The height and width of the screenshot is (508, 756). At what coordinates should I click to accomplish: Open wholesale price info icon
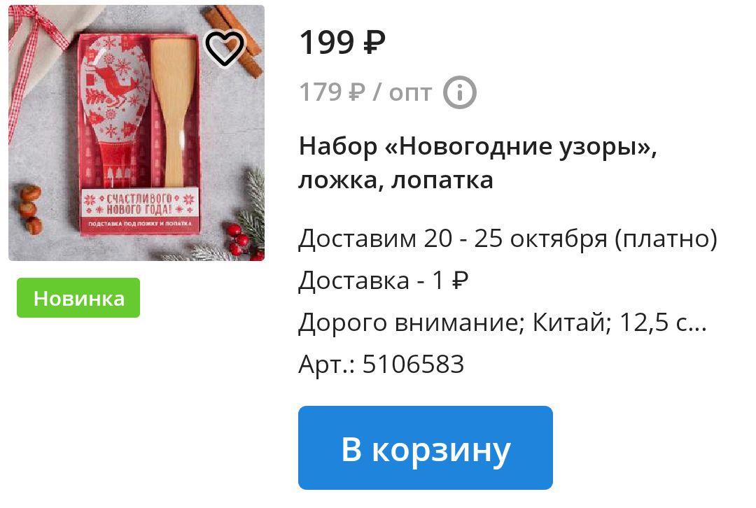point(459,92)
